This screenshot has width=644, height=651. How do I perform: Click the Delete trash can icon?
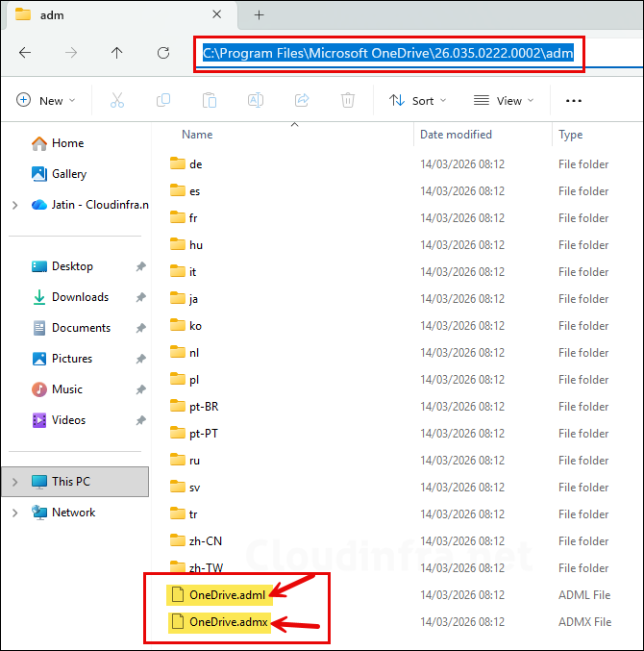[x=348, y=100]
